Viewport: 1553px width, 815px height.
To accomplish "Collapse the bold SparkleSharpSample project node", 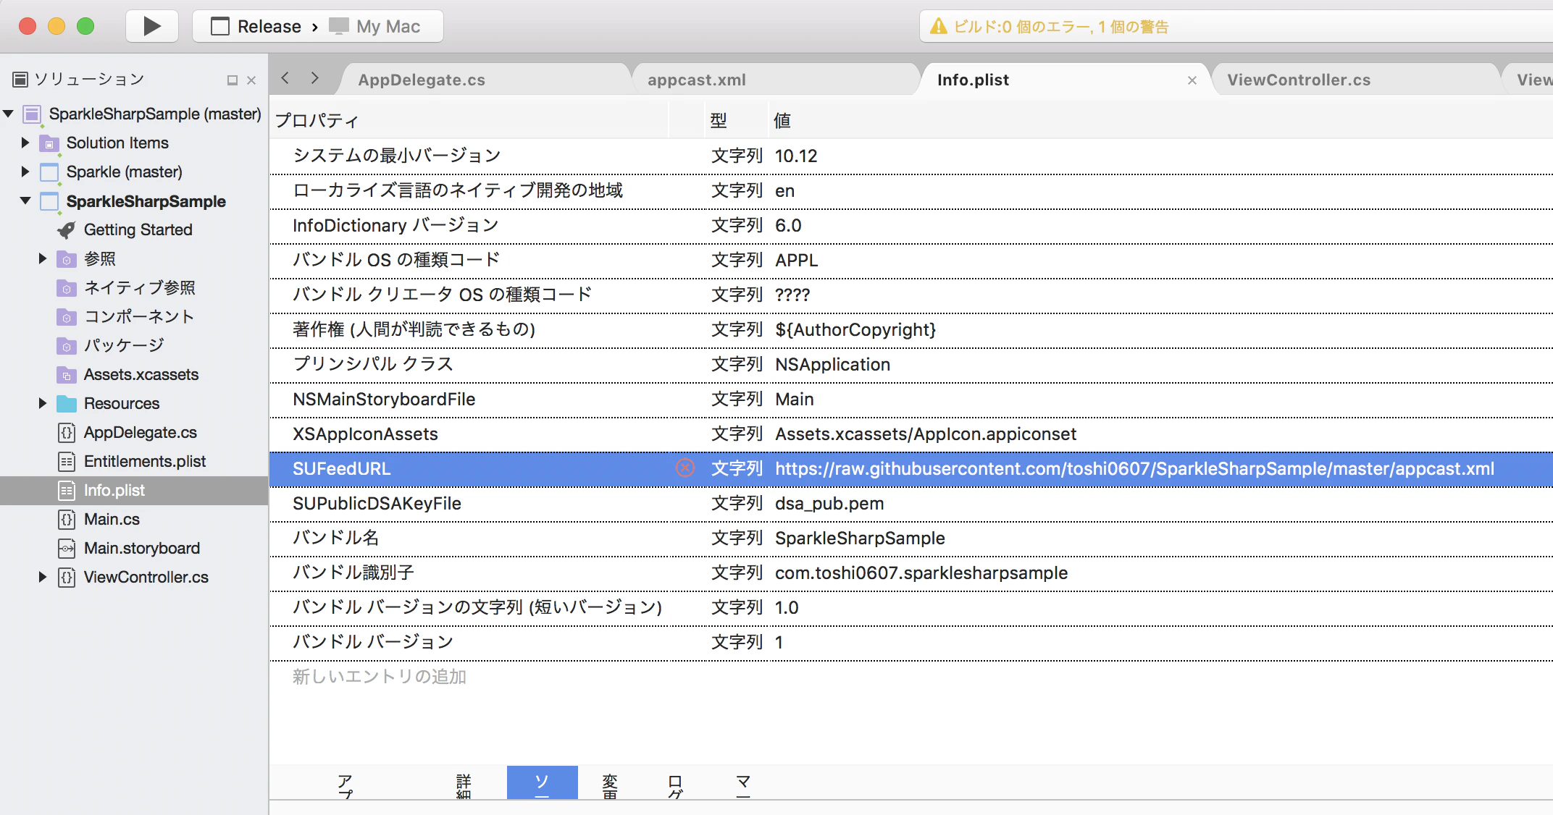I will click(x=25, y=200).
